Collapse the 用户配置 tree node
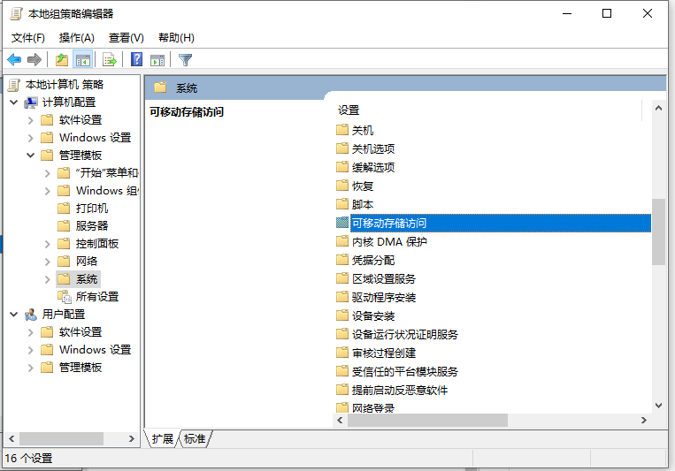 (x=14, y=315)
